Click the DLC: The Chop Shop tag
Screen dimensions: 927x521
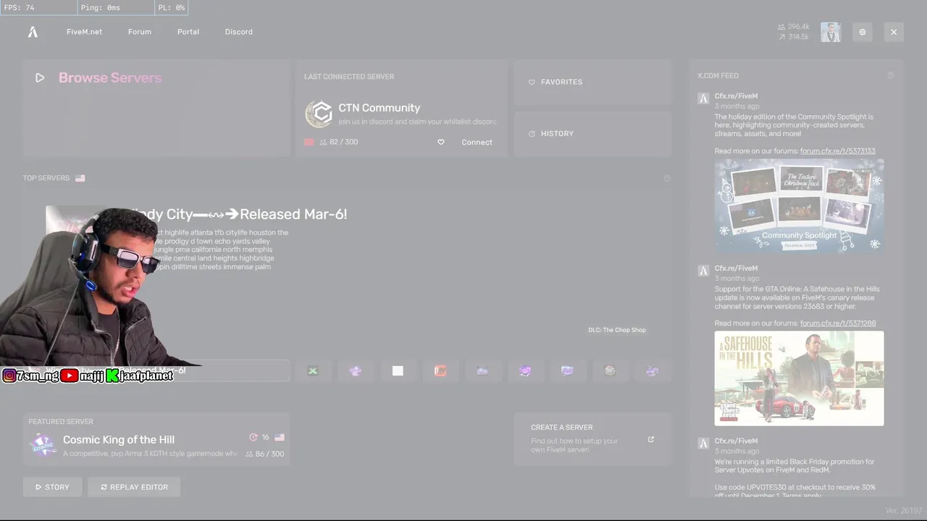[617, 330]
